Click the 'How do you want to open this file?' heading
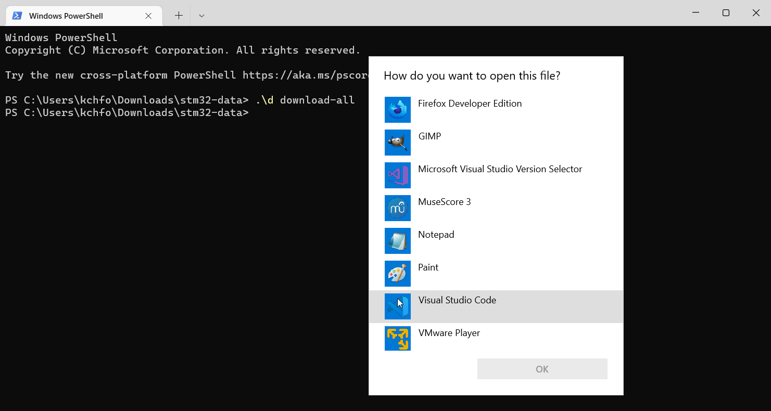Viewport: 771px width, 411px height. pos(472,75)
